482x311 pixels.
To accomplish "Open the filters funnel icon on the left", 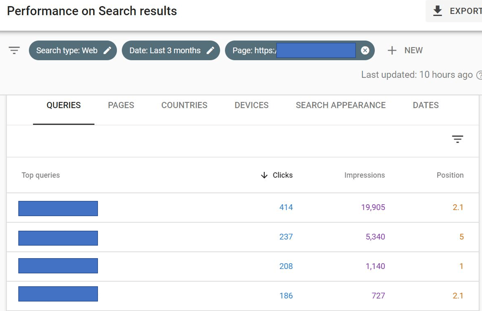I will click(x=14, y=50).
